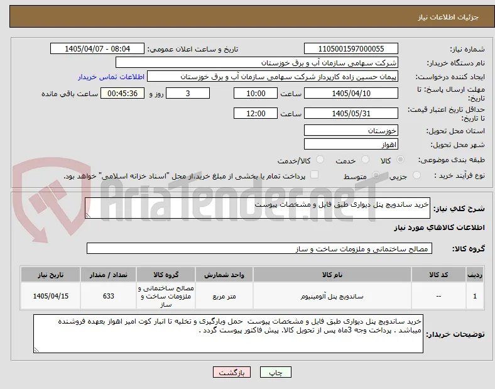The image size is (495, 389).
Task: Select the جزیی purchase type radio
Action: 416,175
